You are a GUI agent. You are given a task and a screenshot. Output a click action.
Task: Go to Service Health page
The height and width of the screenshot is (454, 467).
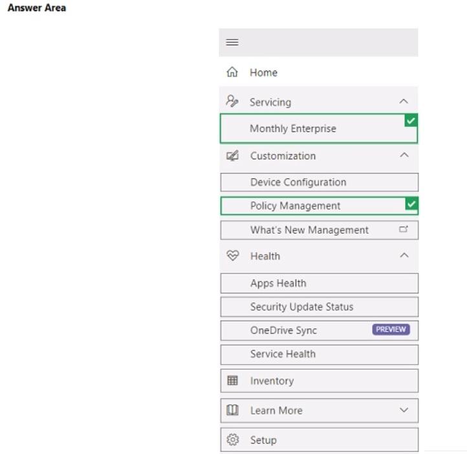pyautogui.click(x=283, y=354)
